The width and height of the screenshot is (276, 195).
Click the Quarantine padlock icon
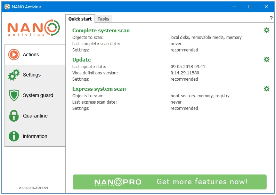click(14, 116)
